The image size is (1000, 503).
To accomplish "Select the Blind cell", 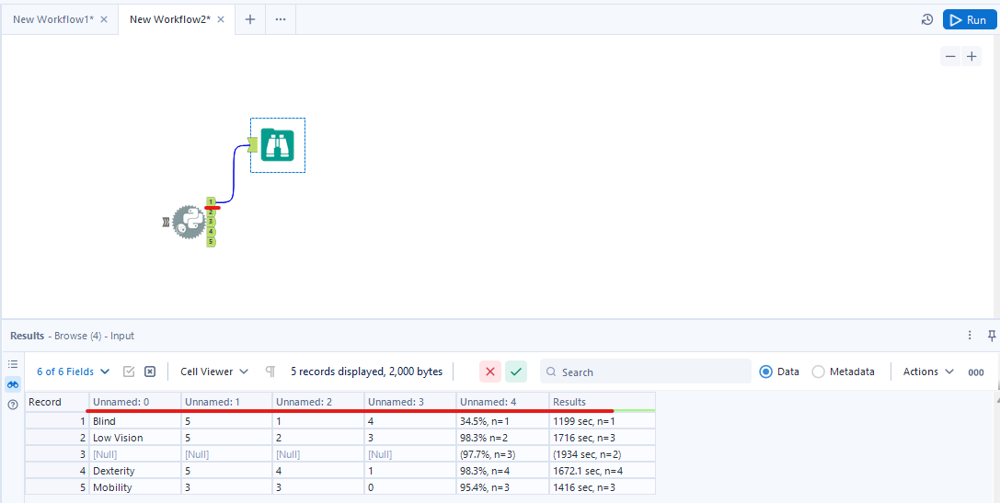I will [x=135, y=421].
